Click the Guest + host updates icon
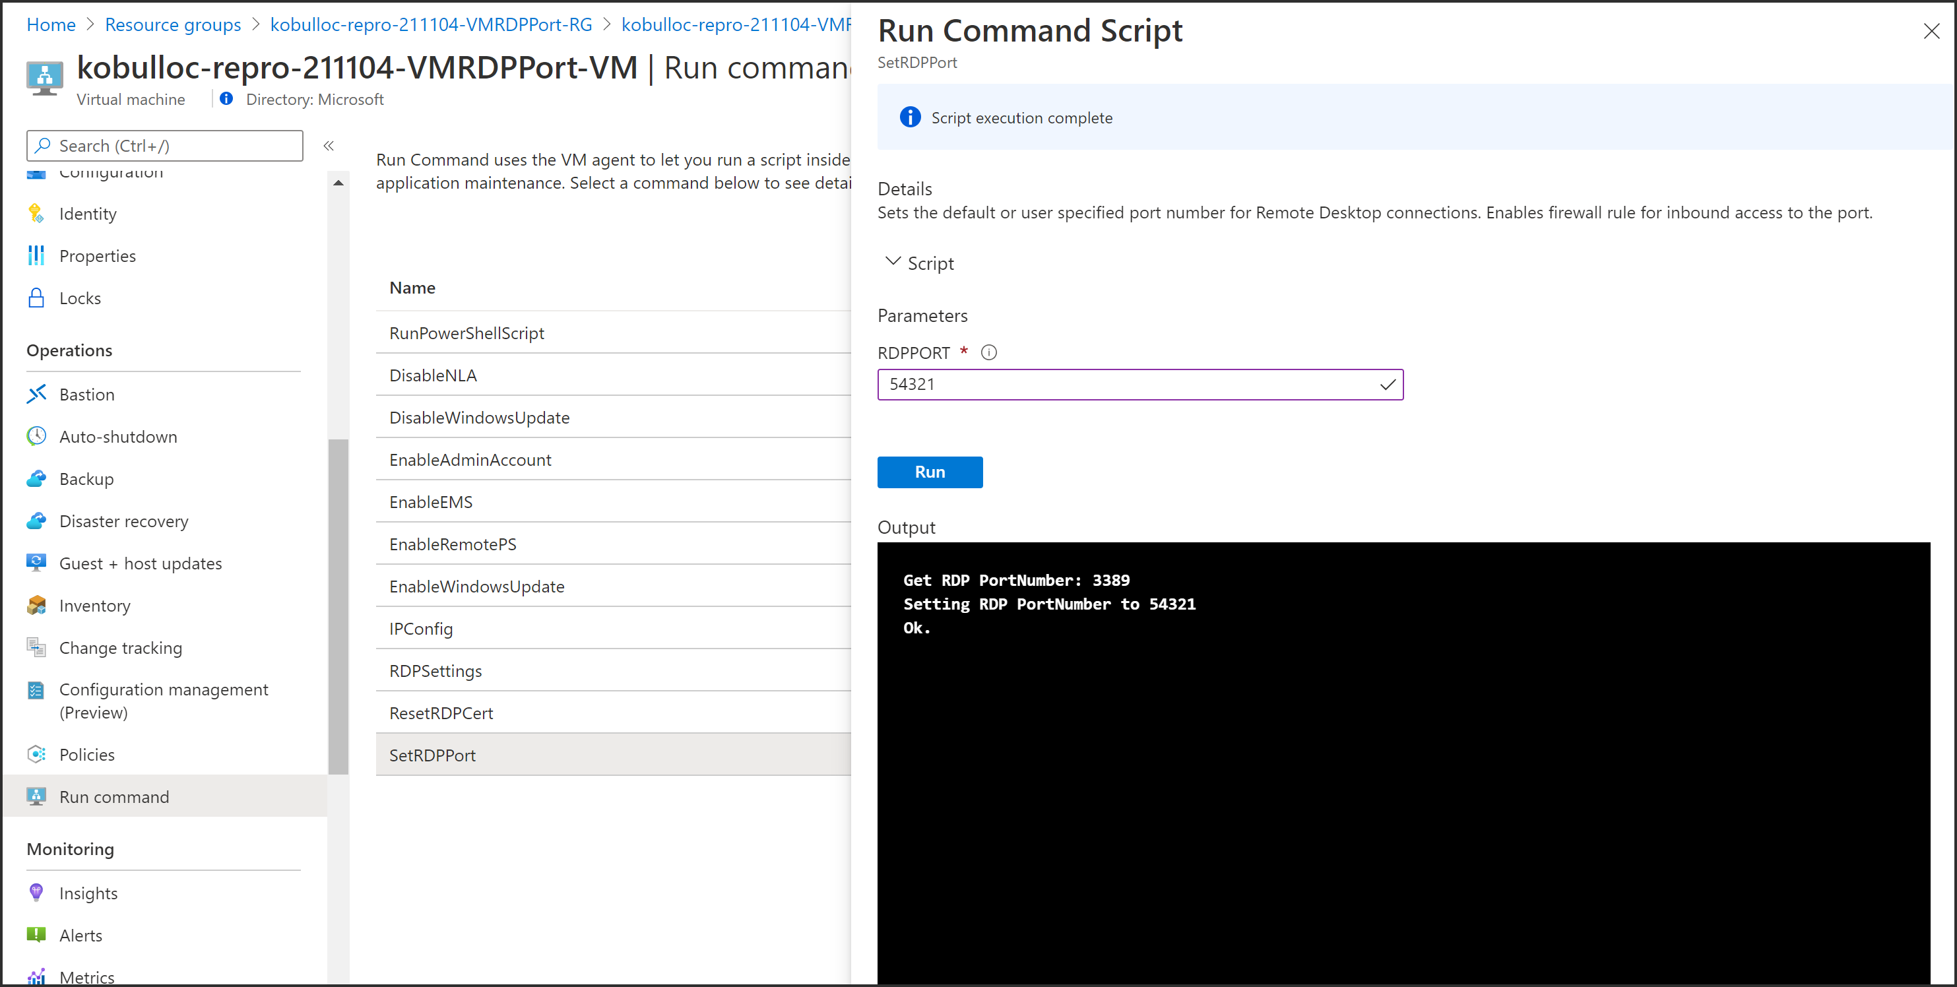The height and width of the screenshot is (987, 1957). tap(36, 562)
